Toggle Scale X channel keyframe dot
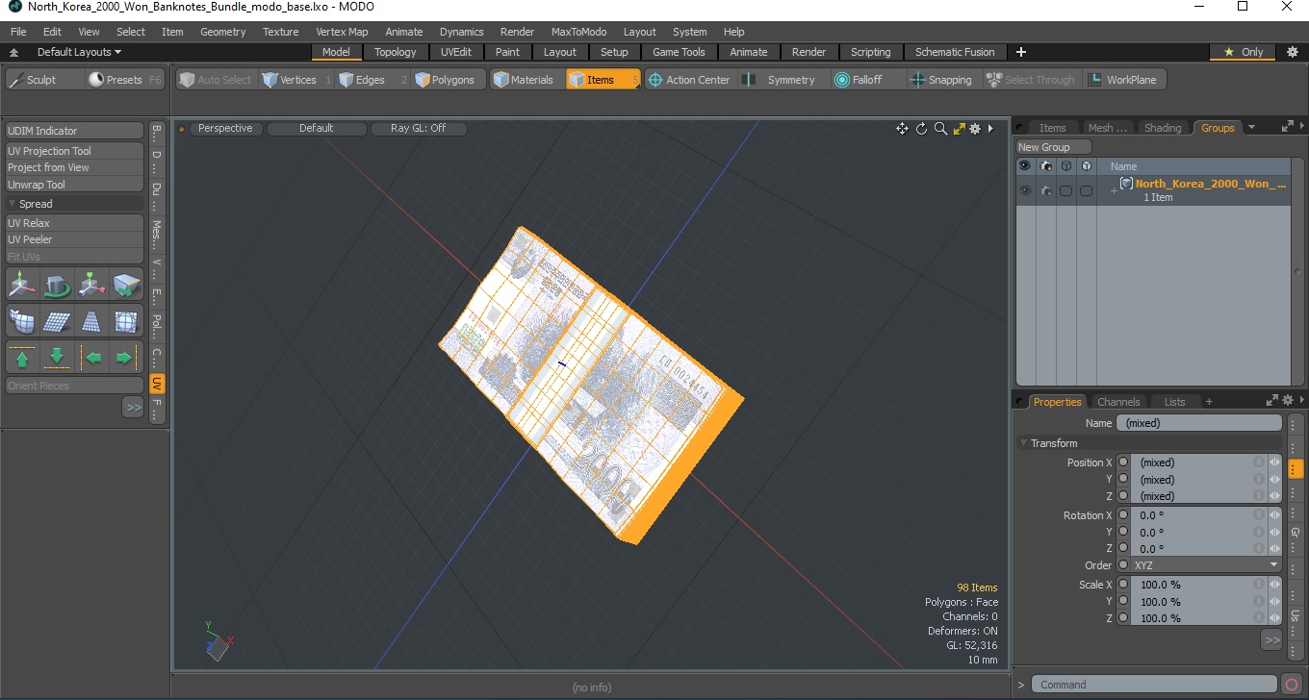The width and height of the screenshot is (1309, 700). coord(1123,585)
